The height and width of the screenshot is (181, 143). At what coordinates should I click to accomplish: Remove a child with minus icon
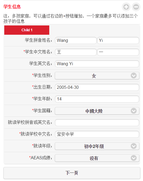tap(136, 7)
